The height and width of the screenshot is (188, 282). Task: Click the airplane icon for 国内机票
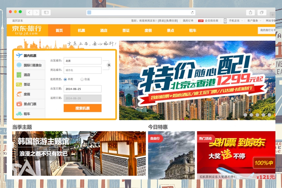tap(19, 55)
